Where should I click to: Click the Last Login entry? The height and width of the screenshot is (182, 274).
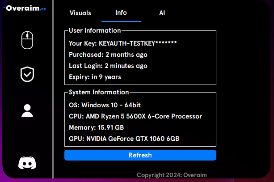[x=108, y=66]
